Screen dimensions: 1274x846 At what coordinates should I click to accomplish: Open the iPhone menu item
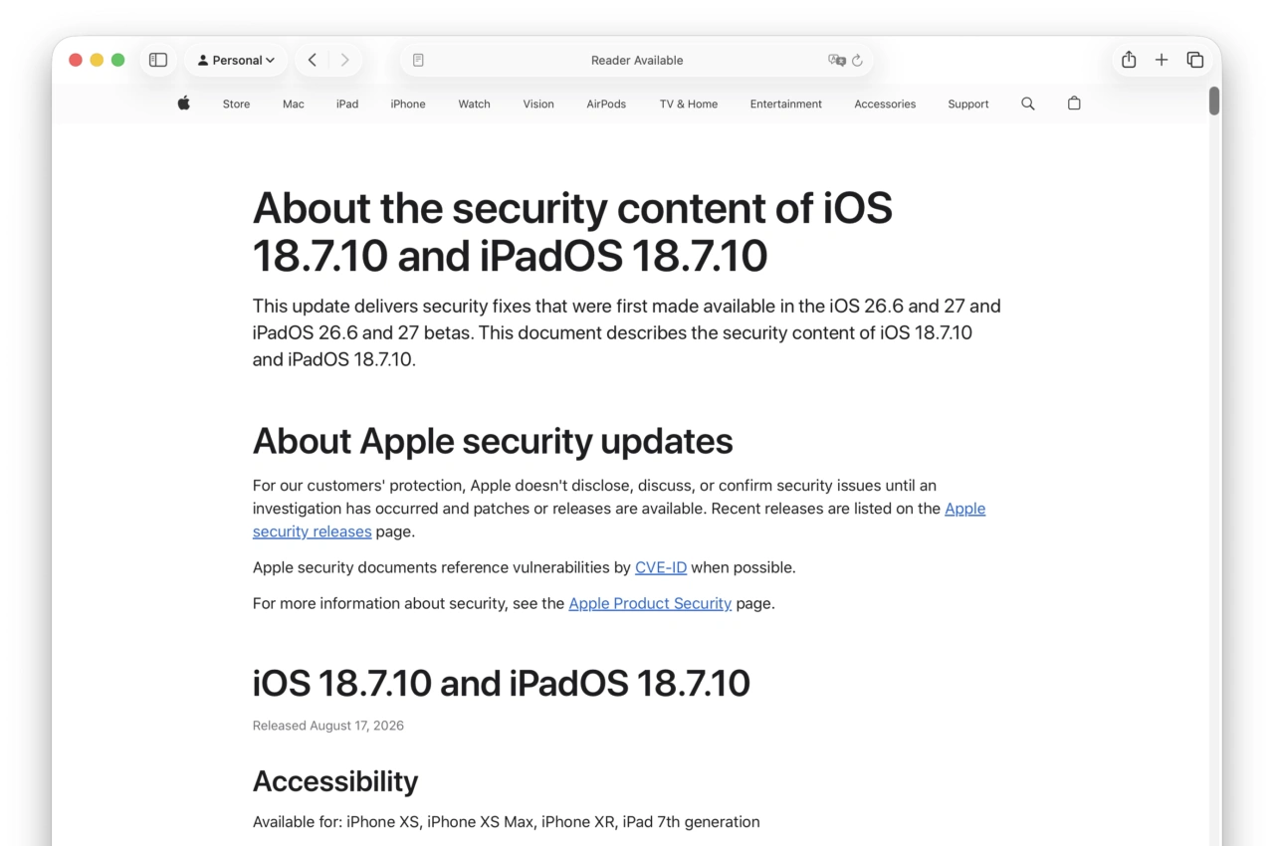tap(408, 104)
